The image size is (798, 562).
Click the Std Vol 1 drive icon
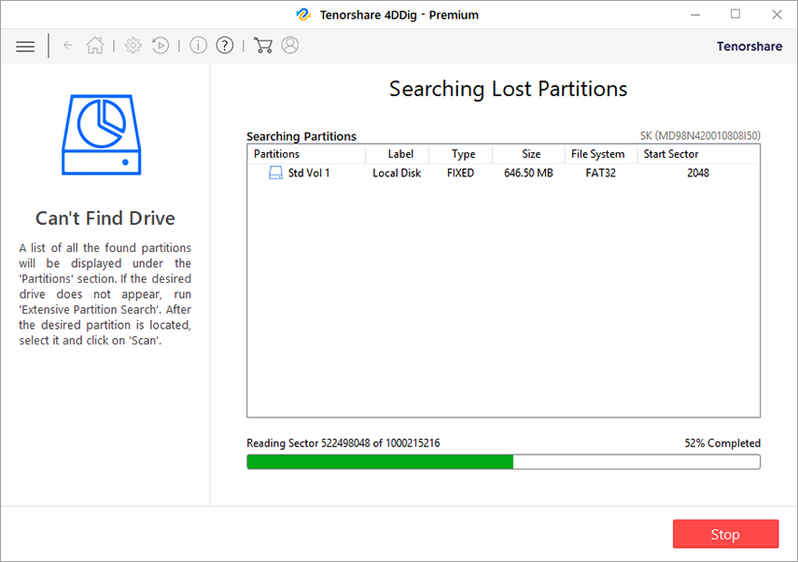coord(275,173)
